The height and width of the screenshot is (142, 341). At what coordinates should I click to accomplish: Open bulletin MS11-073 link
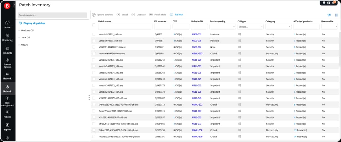[197, 124]
